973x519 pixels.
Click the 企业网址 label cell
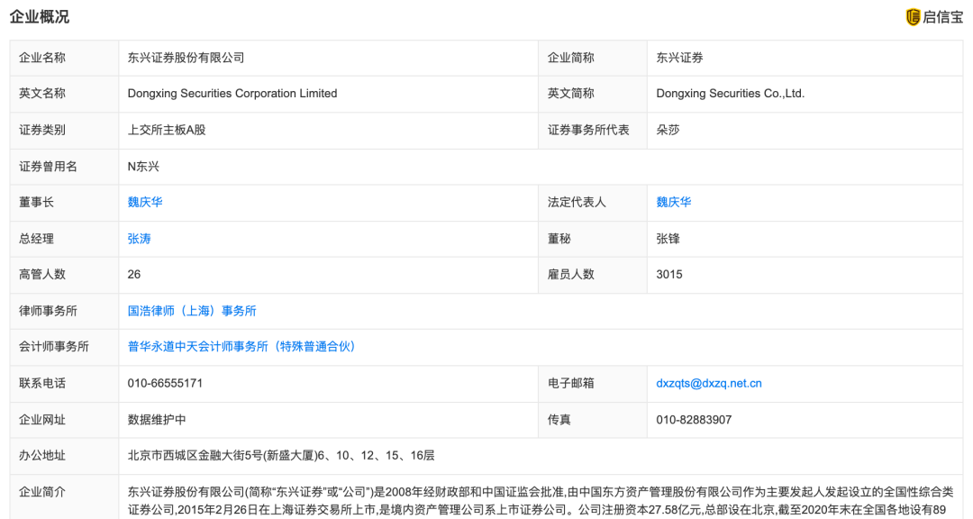64,420
